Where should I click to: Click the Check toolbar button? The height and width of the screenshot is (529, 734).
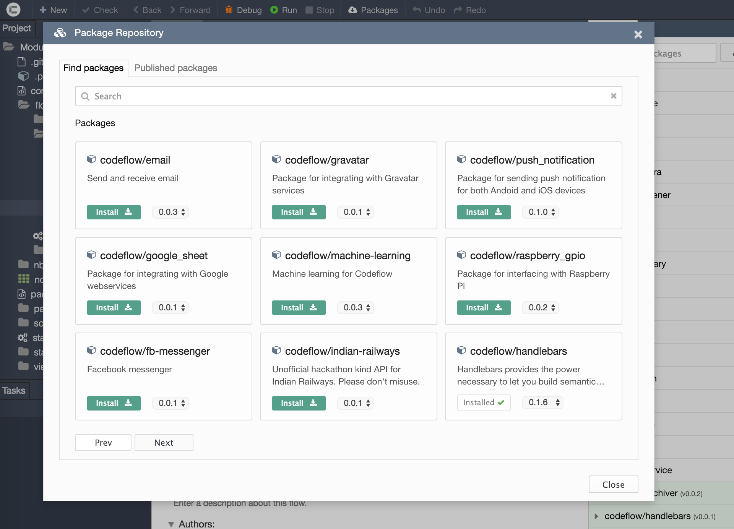coord(101,10)
